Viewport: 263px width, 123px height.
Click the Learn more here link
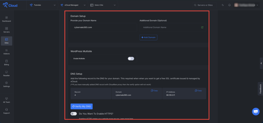(126, 119)
